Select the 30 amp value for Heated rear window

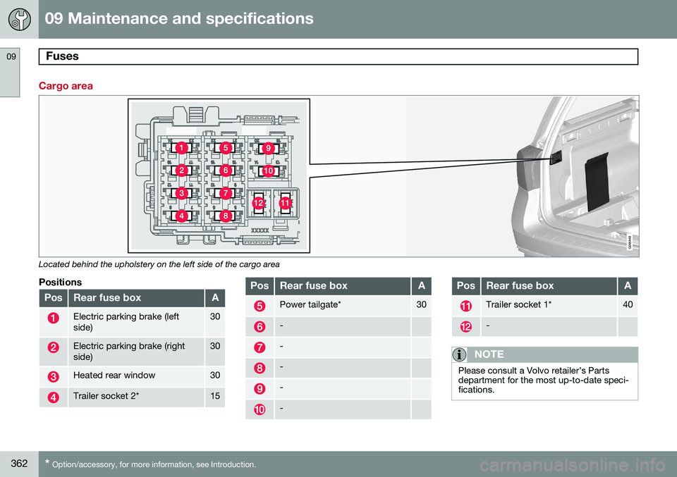point(215,376)
